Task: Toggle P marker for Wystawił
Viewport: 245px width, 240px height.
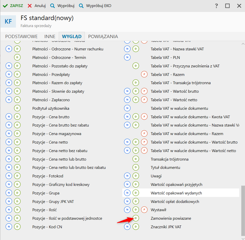Action: [144, 210]
